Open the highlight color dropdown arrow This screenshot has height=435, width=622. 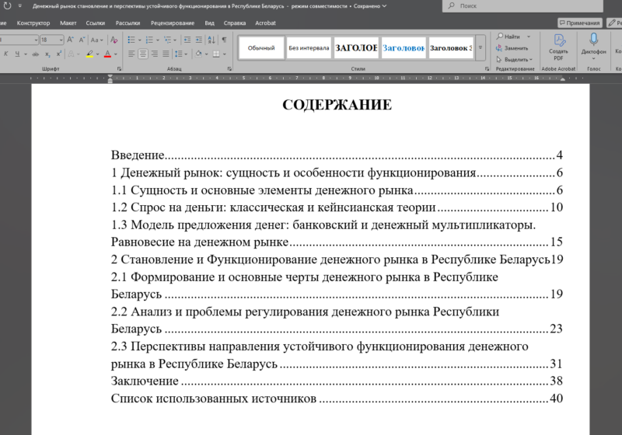click(x=98, y=54)
